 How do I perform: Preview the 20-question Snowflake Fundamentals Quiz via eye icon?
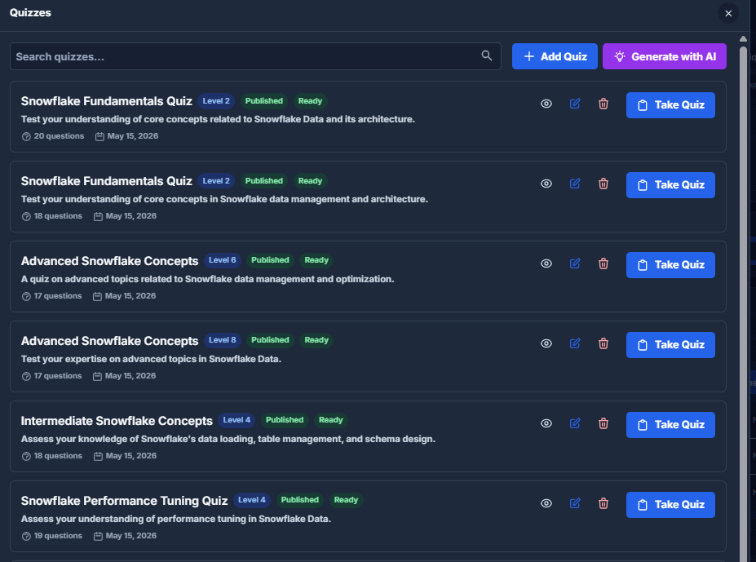coord(546,104)
